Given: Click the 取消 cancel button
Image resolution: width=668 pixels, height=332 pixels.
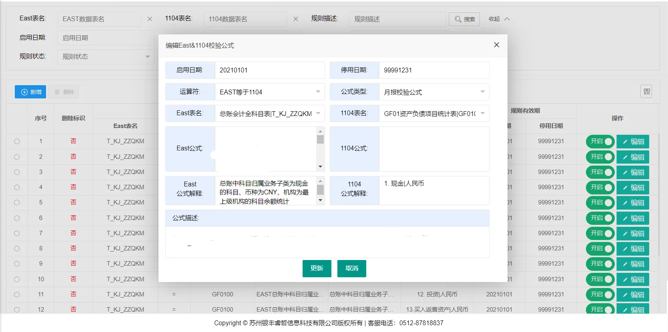Looking at the screenshot, I should click(351, 268).
